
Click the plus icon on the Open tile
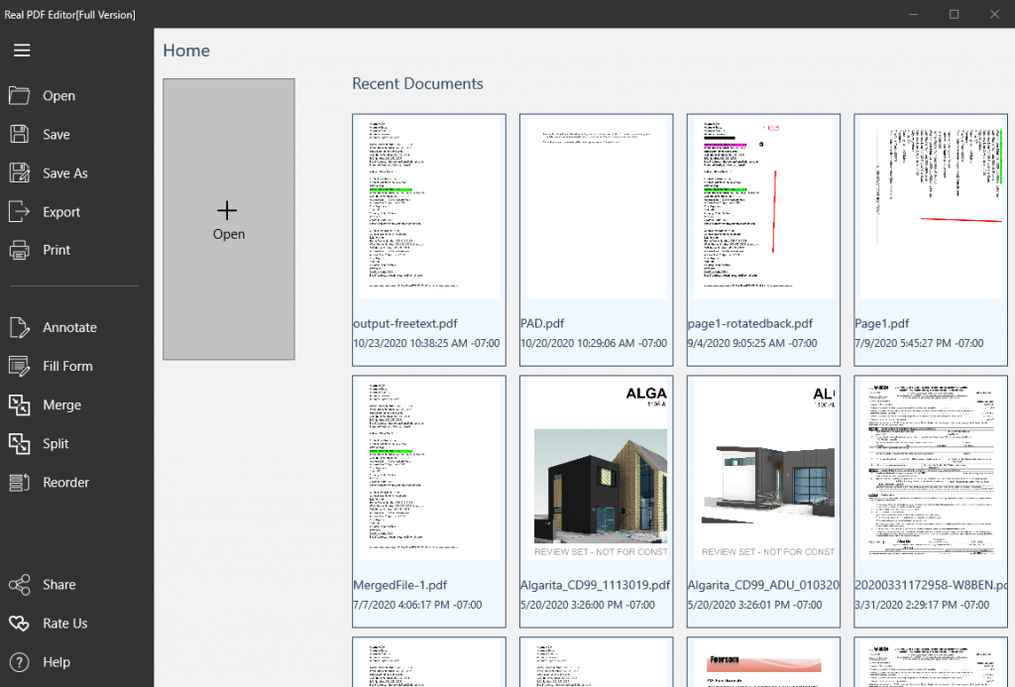point(227,210)
